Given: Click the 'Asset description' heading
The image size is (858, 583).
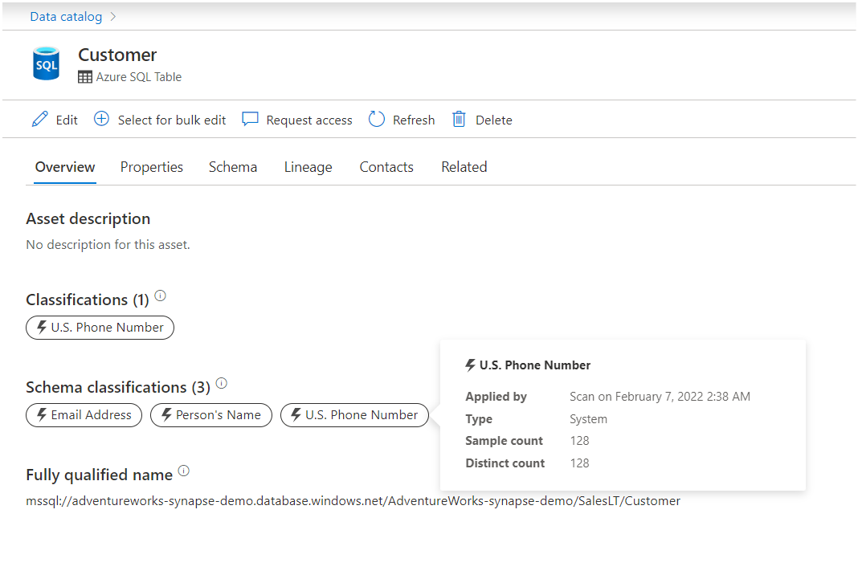Looking at the screenshot, I should (88, 218).
